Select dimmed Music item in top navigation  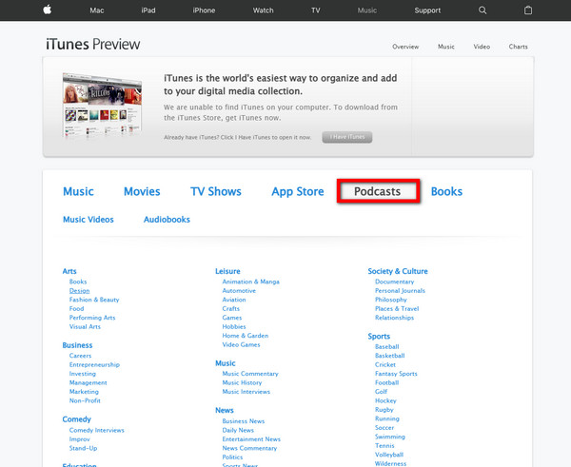pos(367,10)
